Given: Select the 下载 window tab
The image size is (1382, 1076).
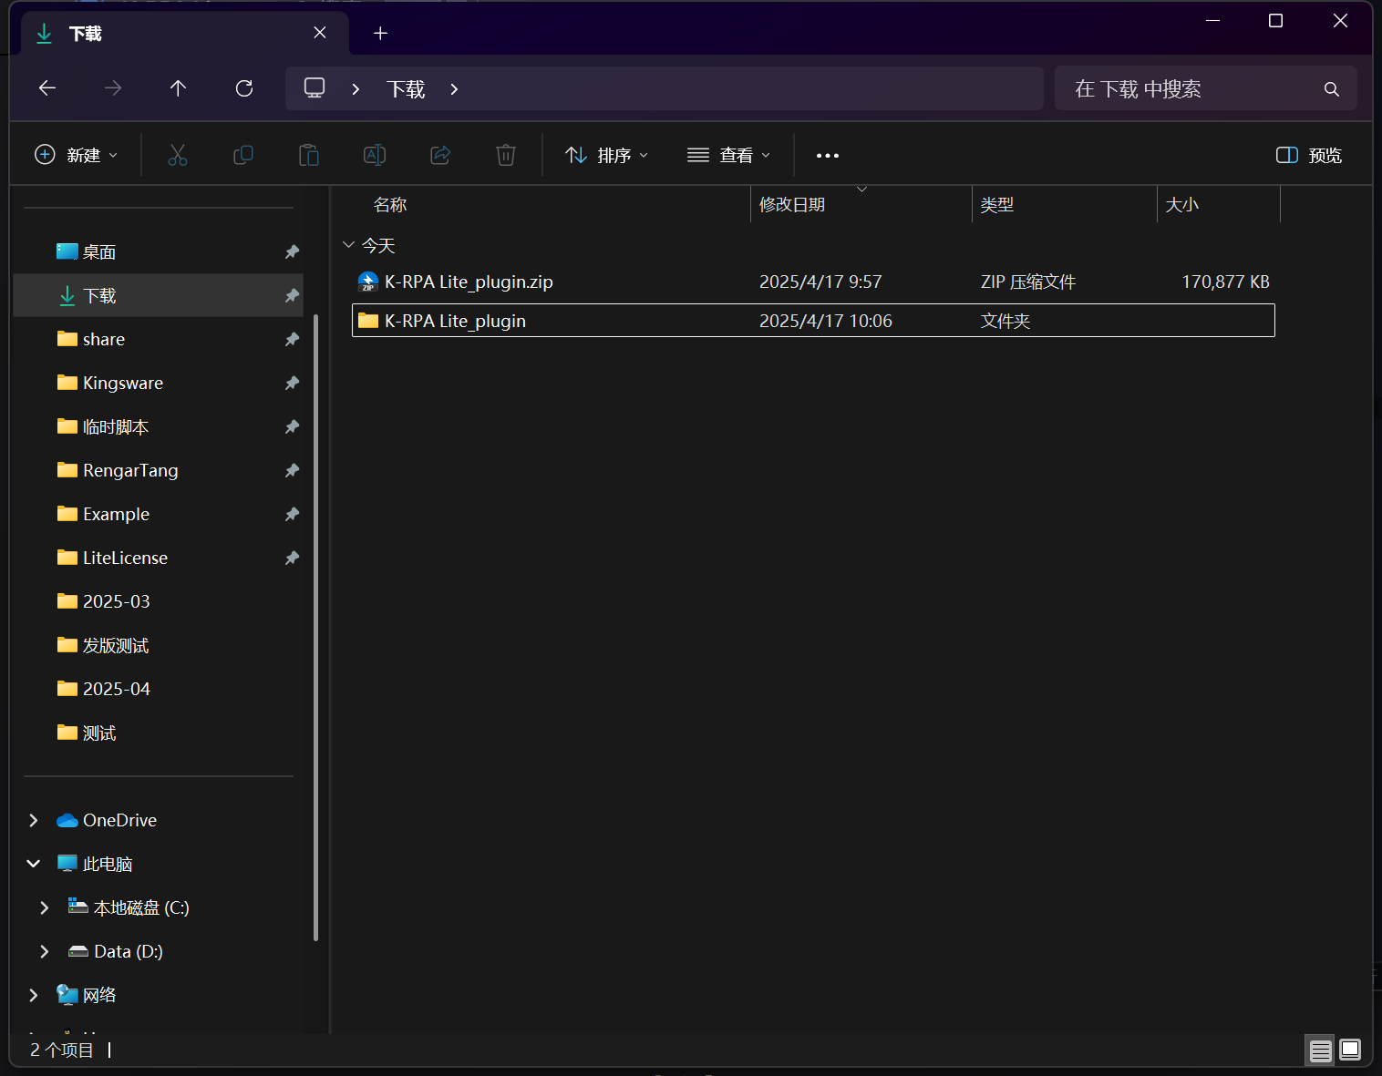Looking at the screenshot, I should pos(185,34).
